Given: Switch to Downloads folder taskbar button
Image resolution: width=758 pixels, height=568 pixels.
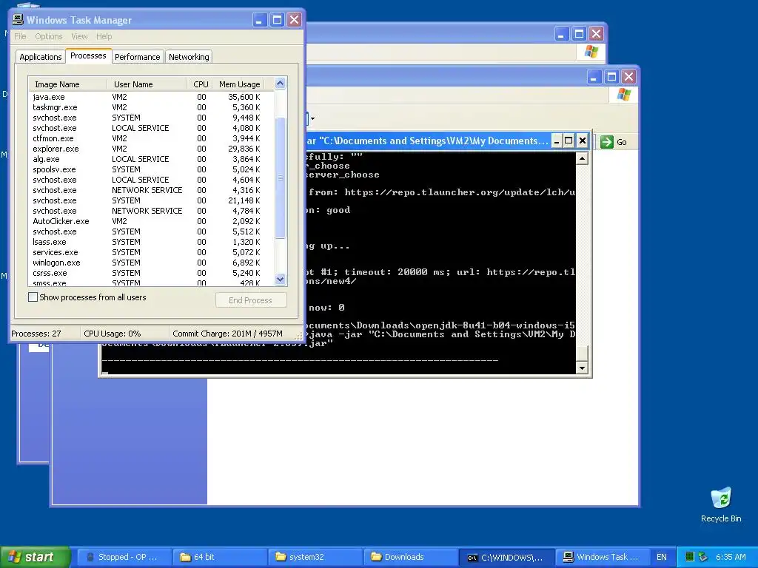Looking at the screenshot, I should [410, 557].
